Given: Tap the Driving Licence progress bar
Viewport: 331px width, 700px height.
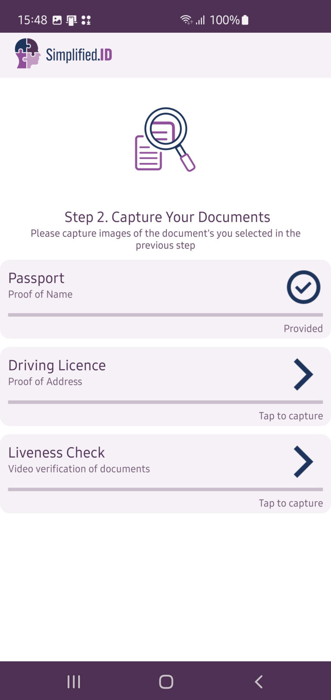Looking at the screenshot, I should pyautogui.click(x=165, y=402).
